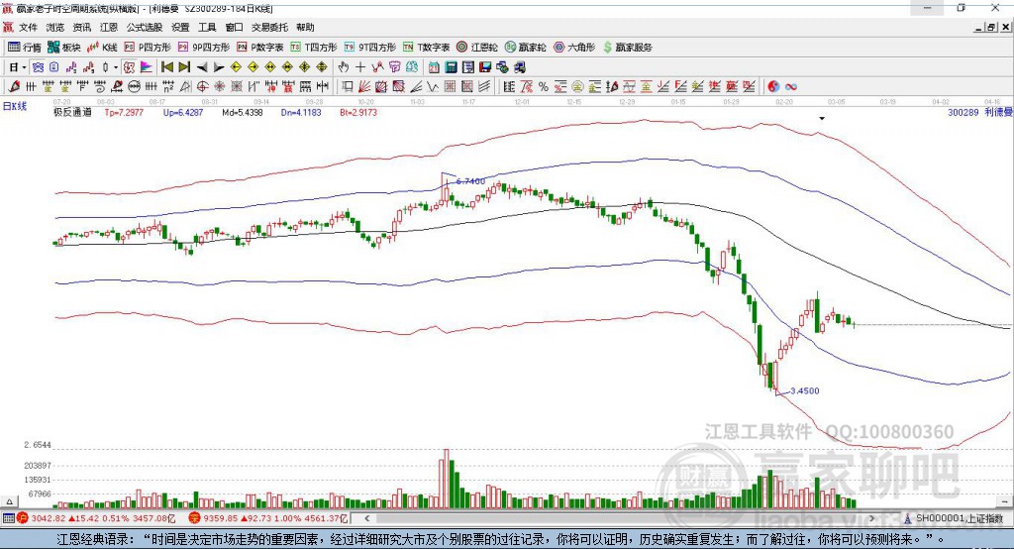Select the percent sign drawing tool
1014x549 pixels.
click(544, 86)
